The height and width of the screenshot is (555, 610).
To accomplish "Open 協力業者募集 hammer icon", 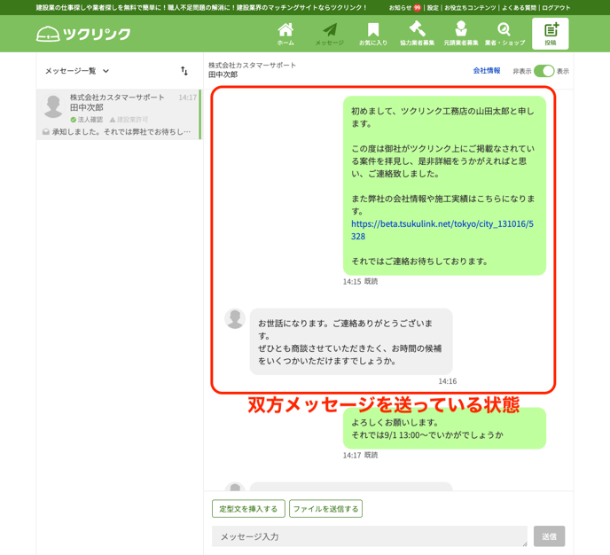I will pos(417,34).
